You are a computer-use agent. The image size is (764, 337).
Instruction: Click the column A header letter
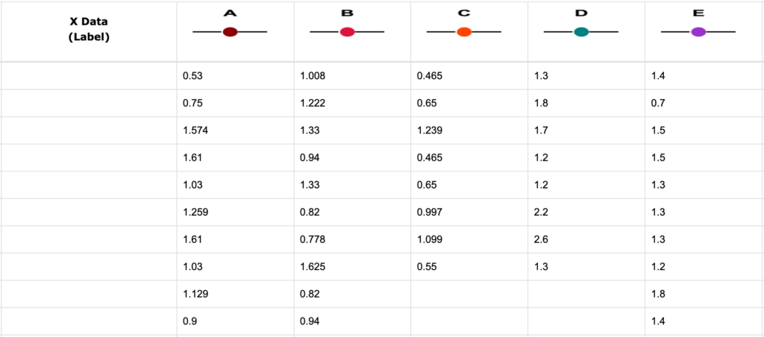[x=230, y=13]
